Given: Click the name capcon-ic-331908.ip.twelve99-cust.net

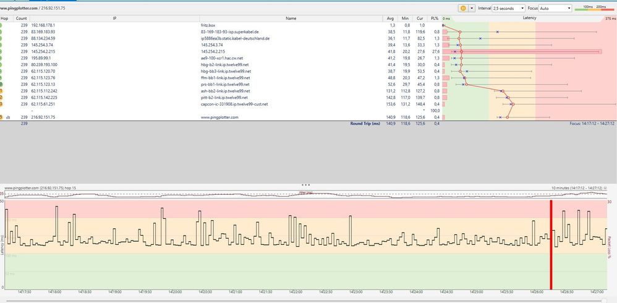Looking at the screenshot, I should click(x=234, y=104).
